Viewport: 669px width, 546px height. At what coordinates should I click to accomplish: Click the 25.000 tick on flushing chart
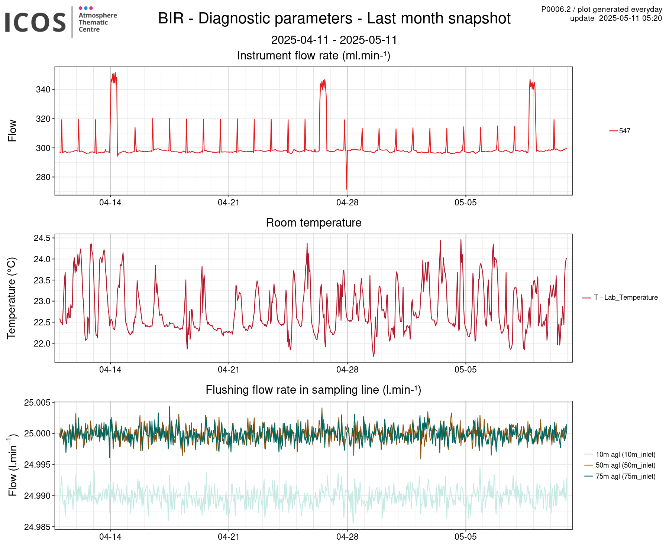coord(37,433)
